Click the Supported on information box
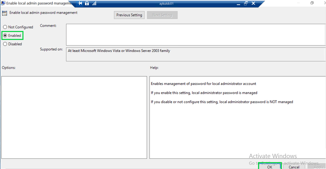 (195, 54)
